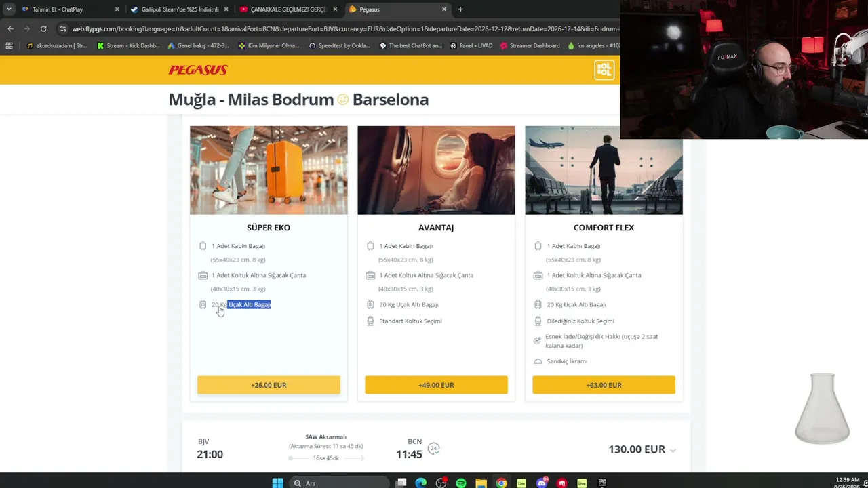Click the under-seat bag icon in Comfort Flex card
Image resolution: width=868 pixels, height=488 pixels.
(538, 275)
